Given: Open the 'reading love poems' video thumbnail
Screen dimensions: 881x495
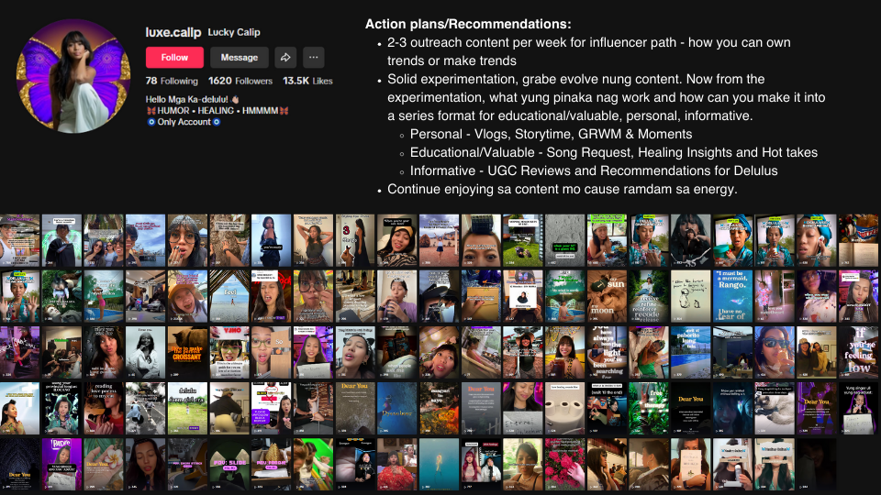Looking at the screenshot, I should [x=103, y=408].
